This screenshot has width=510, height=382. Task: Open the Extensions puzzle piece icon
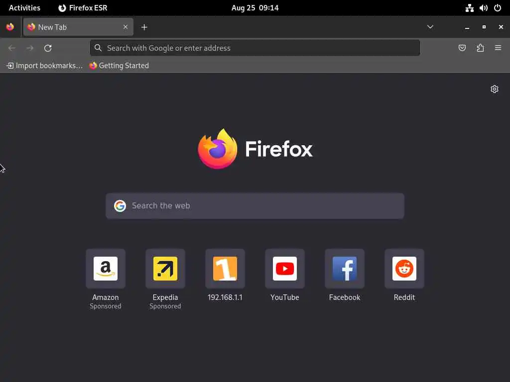point(480,48)
